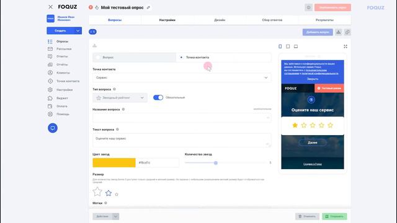Click the pencil icon to rename the survey
The width and height of the screenshot is (397, 223).
(148, 7)
